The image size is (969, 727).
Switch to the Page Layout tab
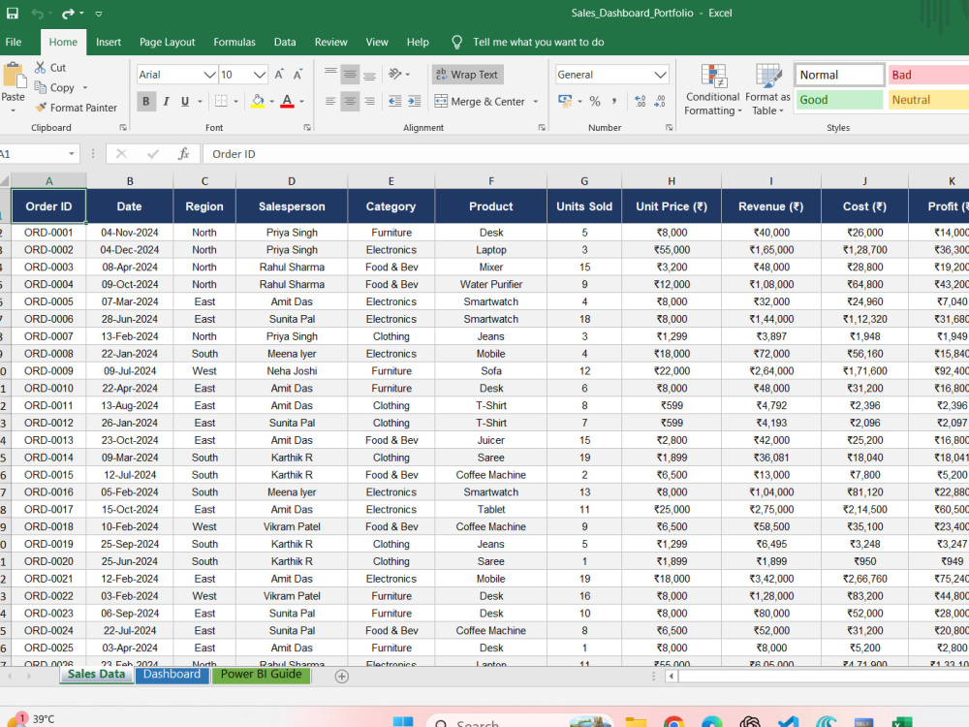click(167, 42)
